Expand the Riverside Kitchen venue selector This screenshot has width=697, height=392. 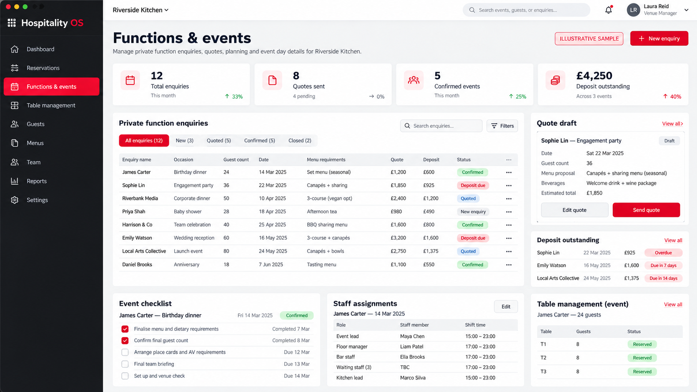click(x=140, y=10)
